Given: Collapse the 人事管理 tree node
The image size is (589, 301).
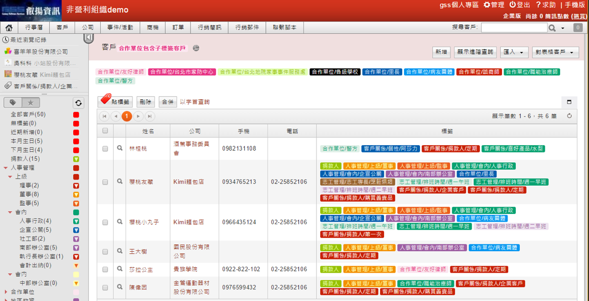Looking at the screenshot, I should 6,167.
